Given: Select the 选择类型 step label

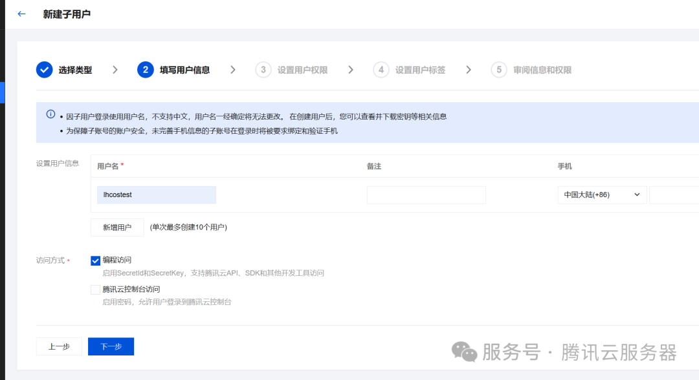Looking at the screenshot, I should coord(75,70).
